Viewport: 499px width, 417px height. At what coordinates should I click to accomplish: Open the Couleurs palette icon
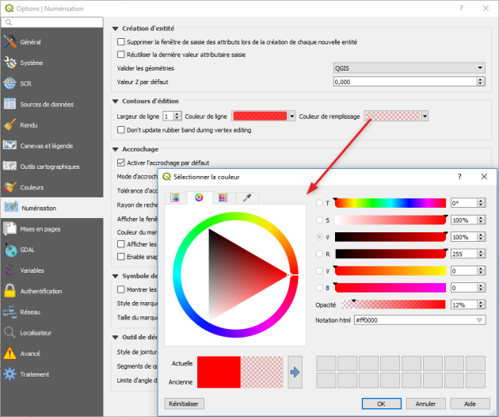coord(10,187)
